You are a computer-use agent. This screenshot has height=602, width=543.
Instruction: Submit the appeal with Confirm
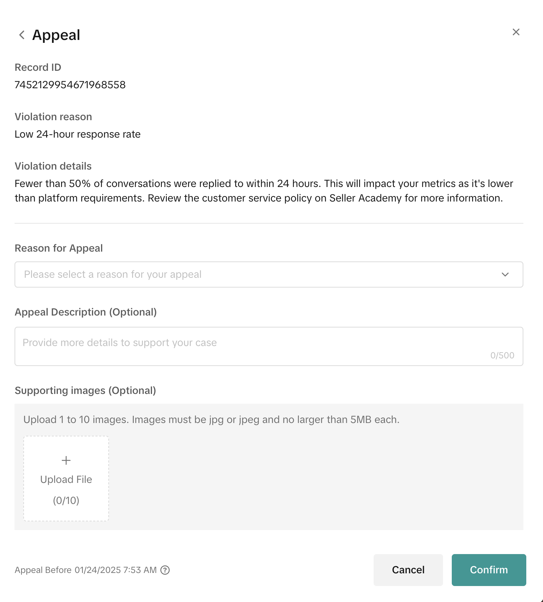(x=488, y=570)
